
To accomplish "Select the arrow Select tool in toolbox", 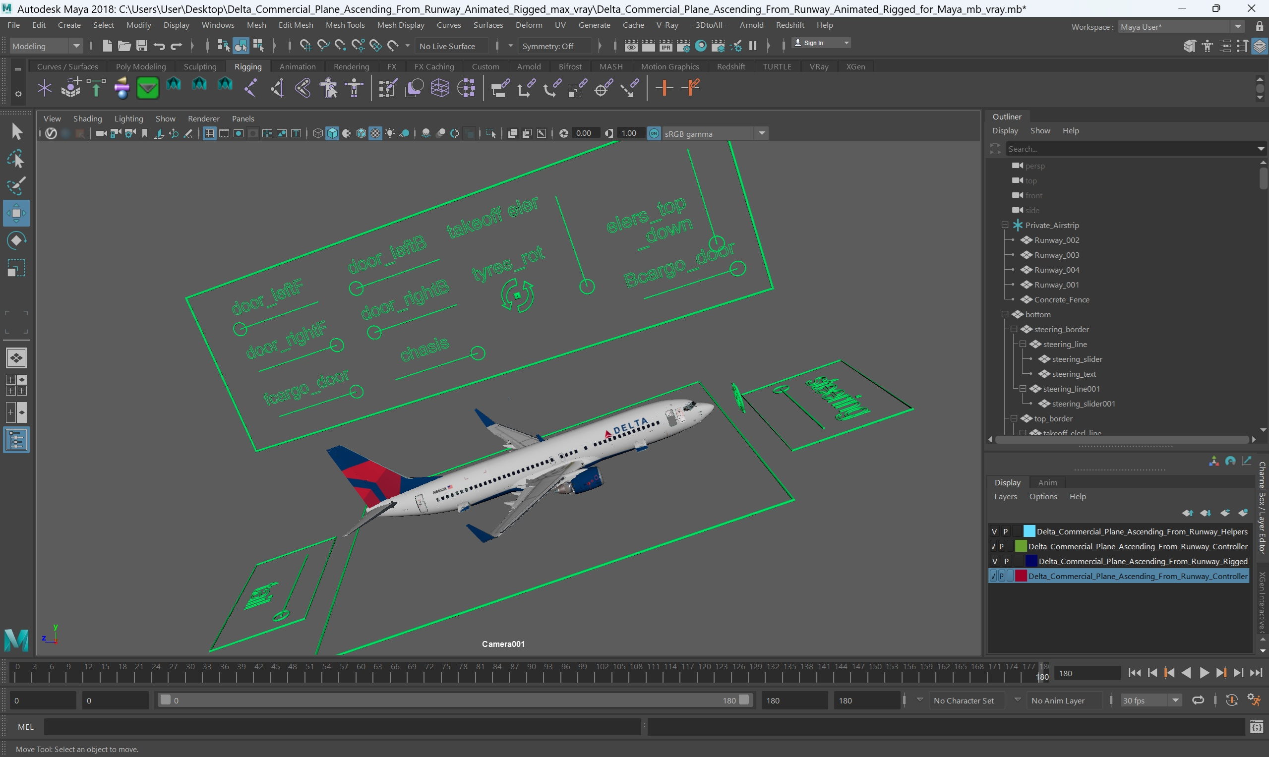I will 16,132.
